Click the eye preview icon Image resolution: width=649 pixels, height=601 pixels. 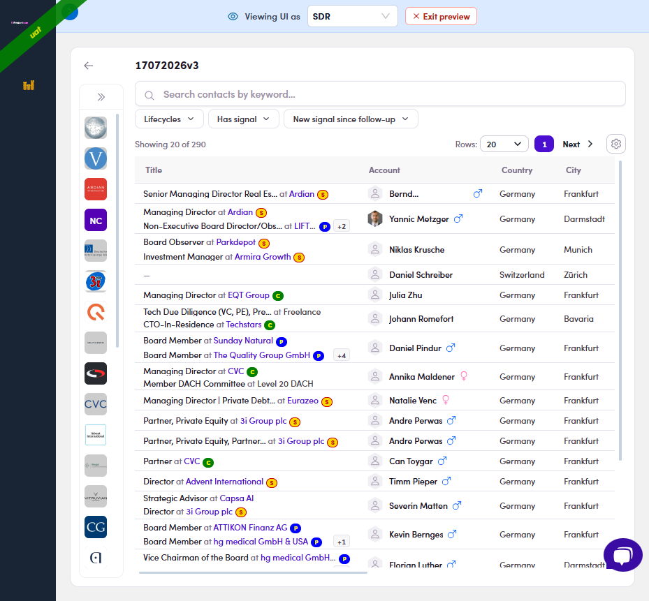233,17
